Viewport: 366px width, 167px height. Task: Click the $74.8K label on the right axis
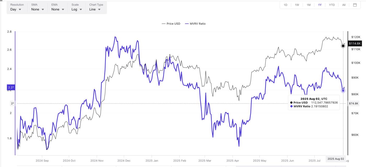[353, 103]
